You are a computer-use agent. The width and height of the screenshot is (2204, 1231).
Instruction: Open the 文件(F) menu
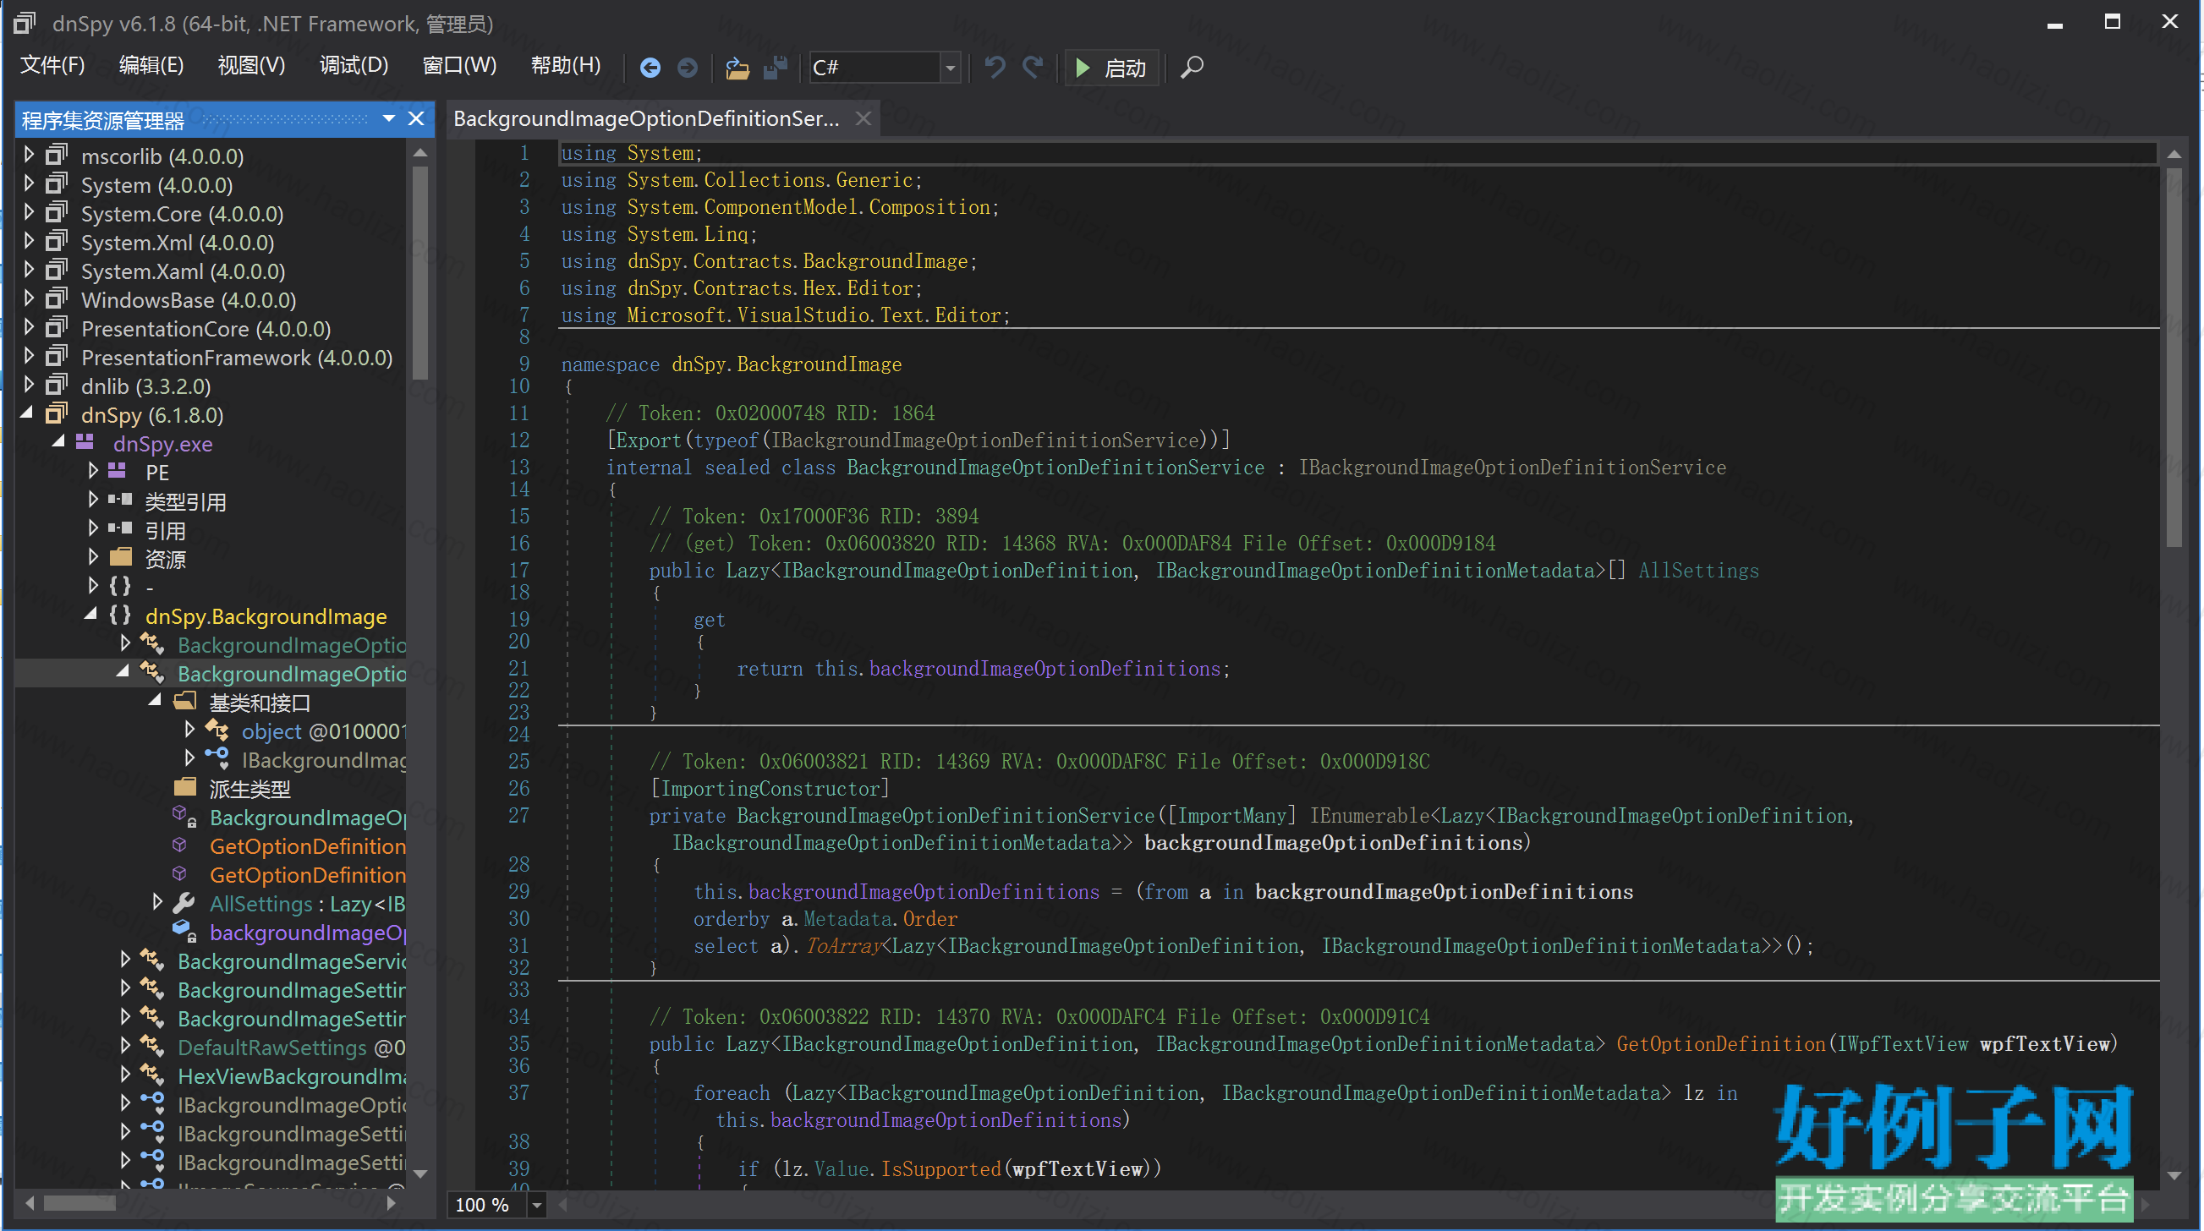click(x=52, y=65)
